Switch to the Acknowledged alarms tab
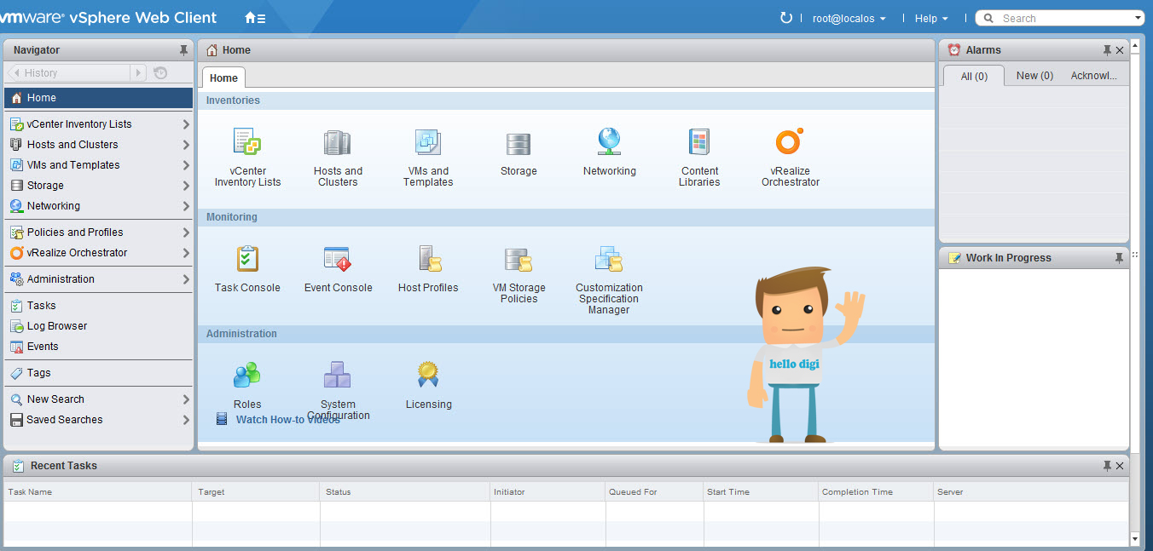Screen dimensions: 1153x551 pyautogui.click(x=1094, y=76)
